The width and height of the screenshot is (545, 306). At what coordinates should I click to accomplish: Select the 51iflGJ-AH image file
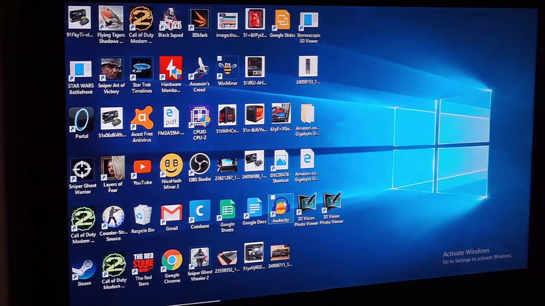click(255, 71)
